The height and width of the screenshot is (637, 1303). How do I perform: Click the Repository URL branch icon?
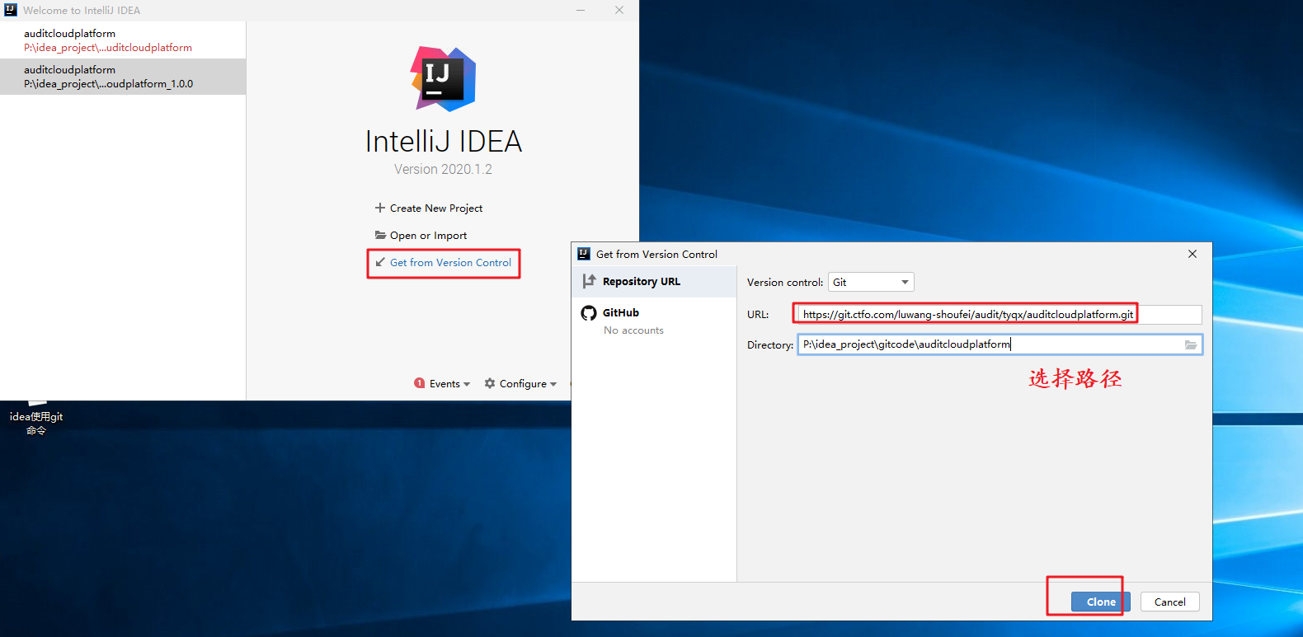pos(589,281)
